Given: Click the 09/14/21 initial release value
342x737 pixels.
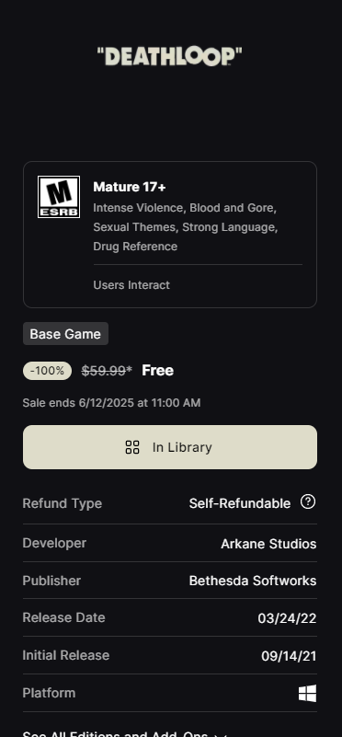Looking at the screenshot, I should [x=289, y=656].
